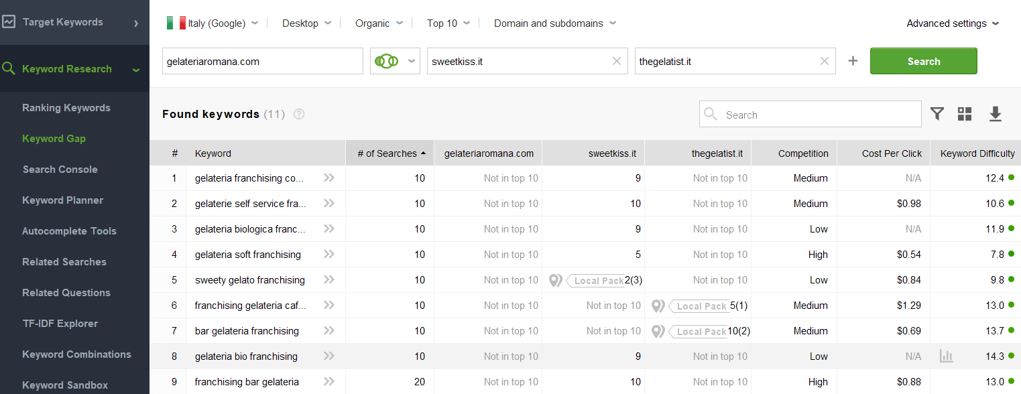
Task: Open the Organic results type dropdown
Action: 379,23
